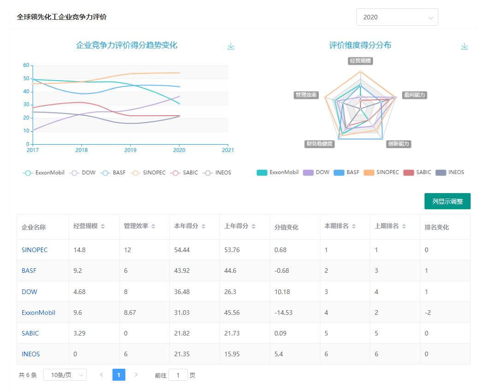This screenshot has width=478, height=389.
Task: Click the 分值变化 column header
Action: (286, 227)
